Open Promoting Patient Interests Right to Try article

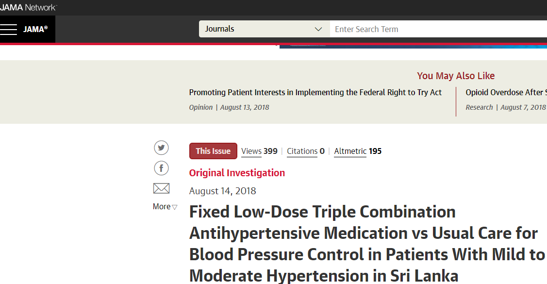(x=315, y=92)
